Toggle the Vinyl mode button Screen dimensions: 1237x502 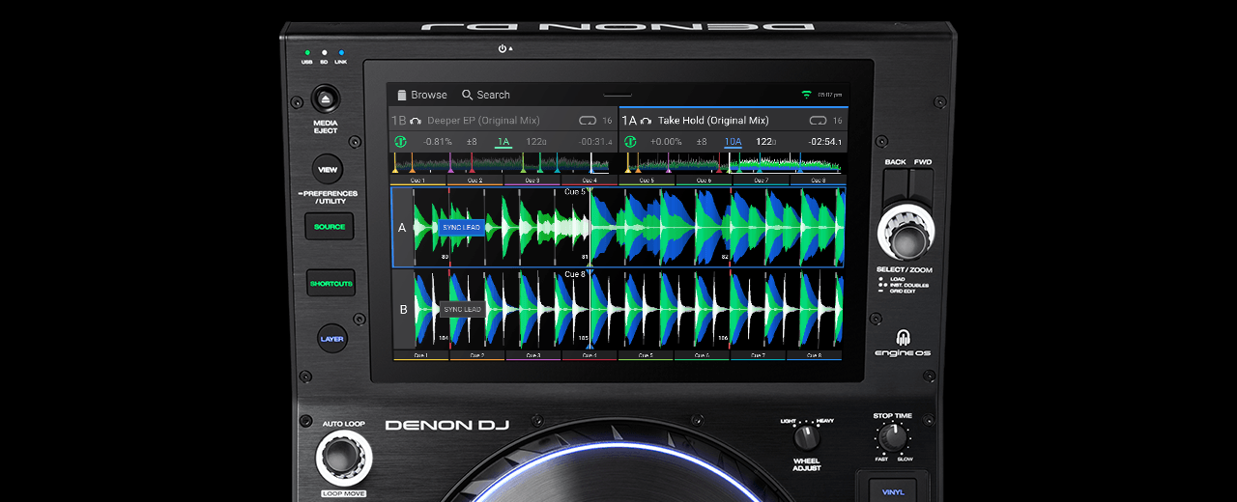893,491
